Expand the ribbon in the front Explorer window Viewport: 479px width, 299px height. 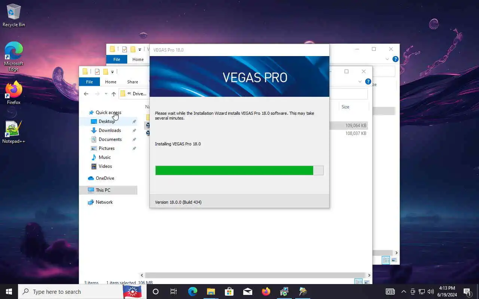click(x=360, y=82)
